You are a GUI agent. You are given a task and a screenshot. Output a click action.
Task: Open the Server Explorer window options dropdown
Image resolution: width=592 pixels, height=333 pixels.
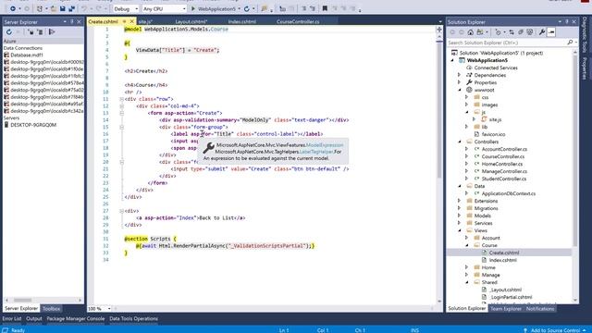[x=65, y=22]
